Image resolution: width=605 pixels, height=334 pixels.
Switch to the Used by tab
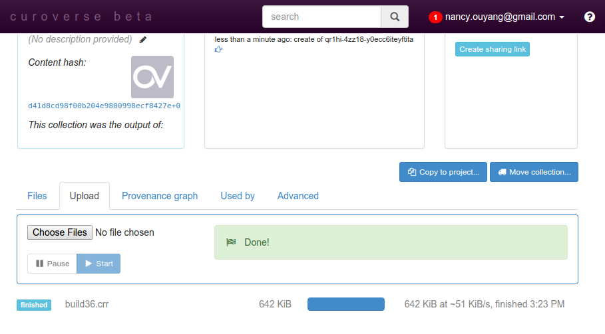click(x=238, y=196)
